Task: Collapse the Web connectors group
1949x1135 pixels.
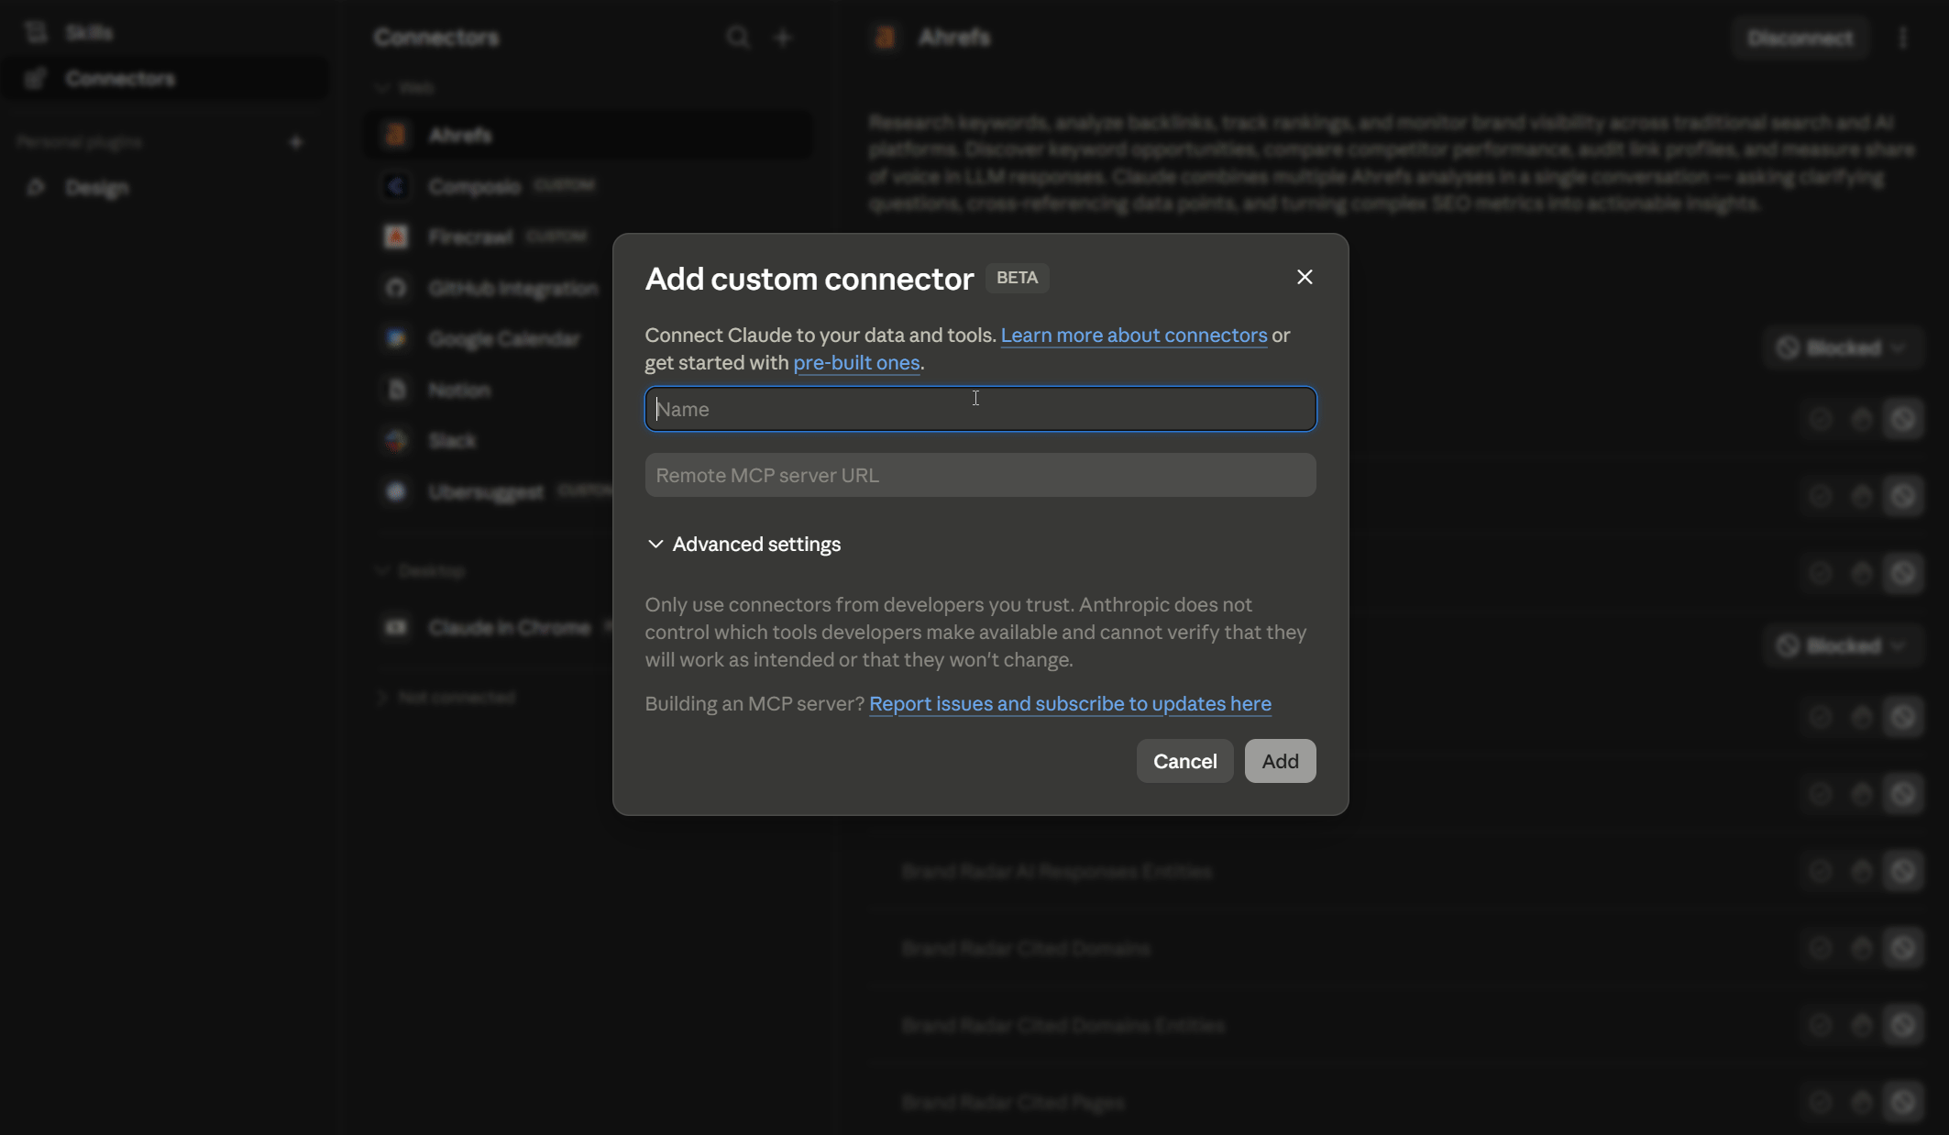Action: (x=405, y=88)
